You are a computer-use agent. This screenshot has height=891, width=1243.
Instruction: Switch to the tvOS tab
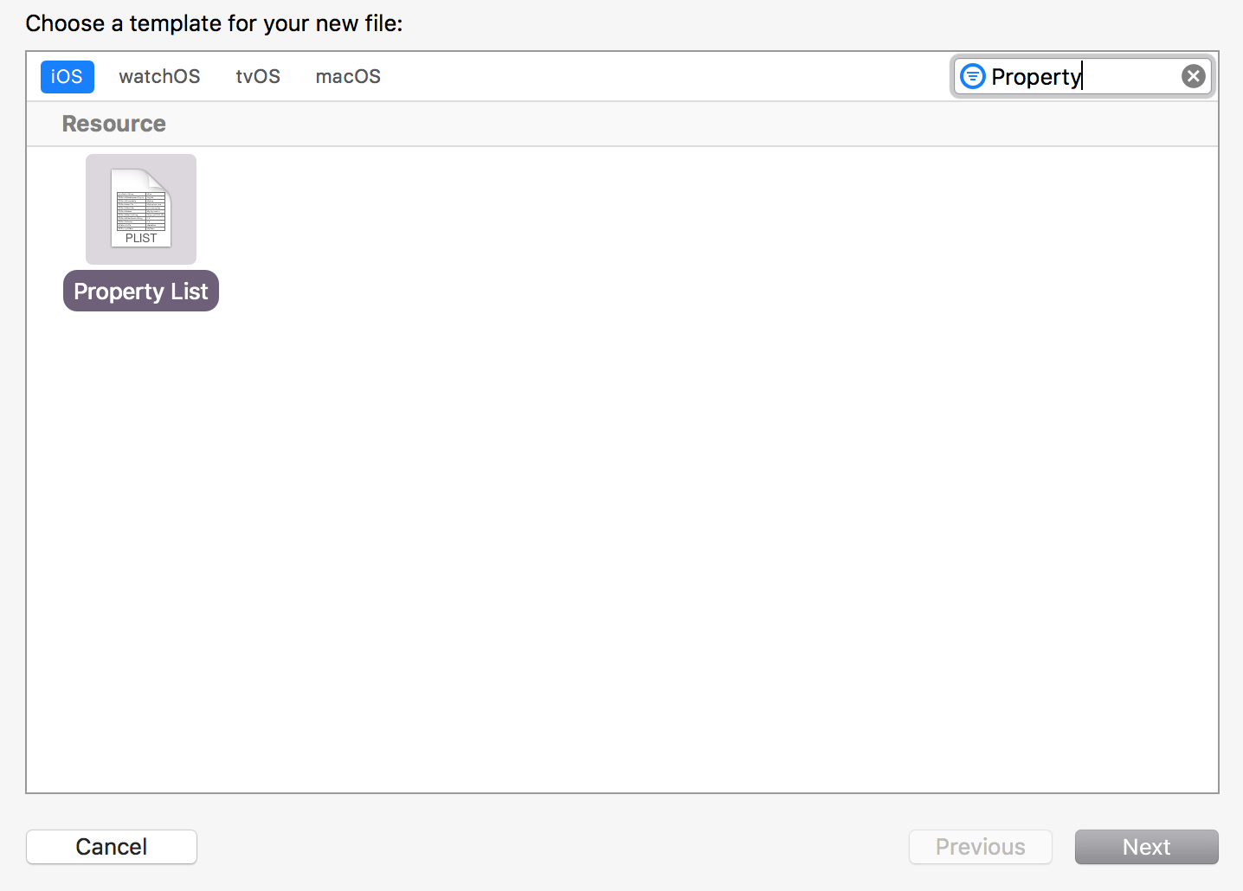click(258, 76)
